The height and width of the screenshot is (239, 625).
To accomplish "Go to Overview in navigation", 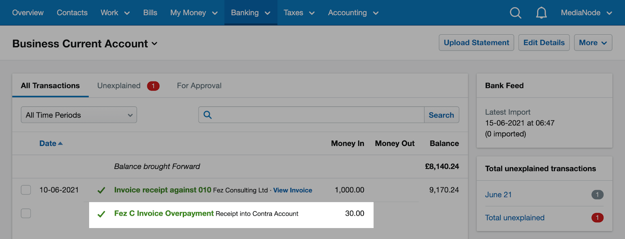I will (x=28, y=13).
